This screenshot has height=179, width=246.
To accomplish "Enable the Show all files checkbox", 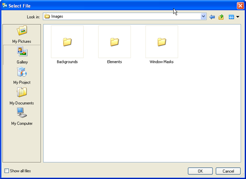I will point(7,171).
